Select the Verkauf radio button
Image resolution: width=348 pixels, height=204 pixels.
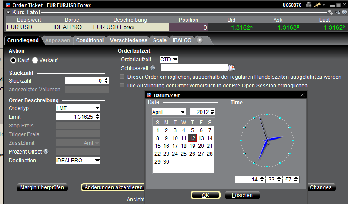tap(35, 60)
